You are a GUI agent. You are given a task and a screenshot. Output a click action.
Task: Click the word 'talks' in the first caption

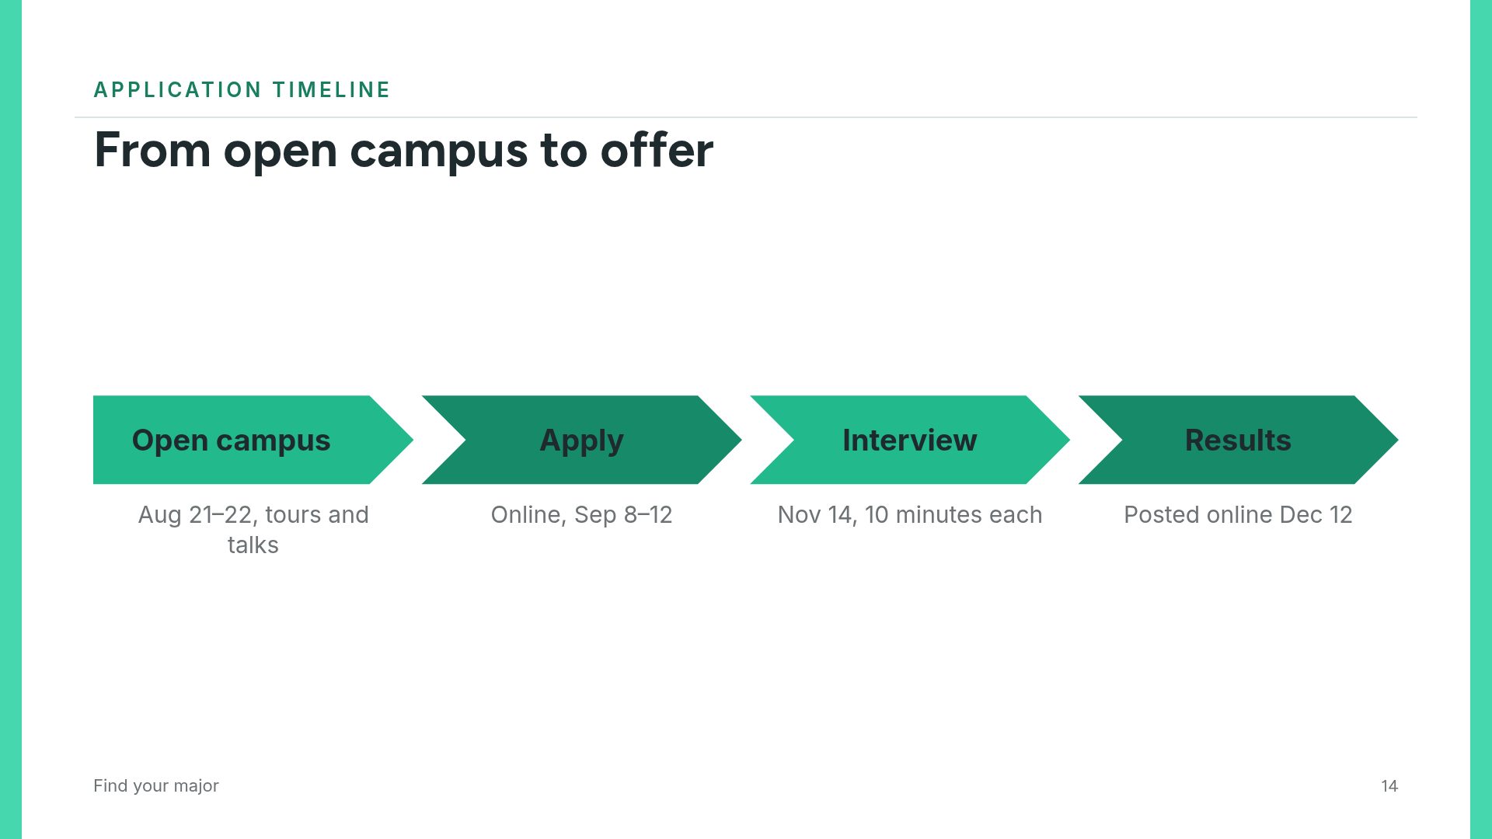click(x=253, y=545)
